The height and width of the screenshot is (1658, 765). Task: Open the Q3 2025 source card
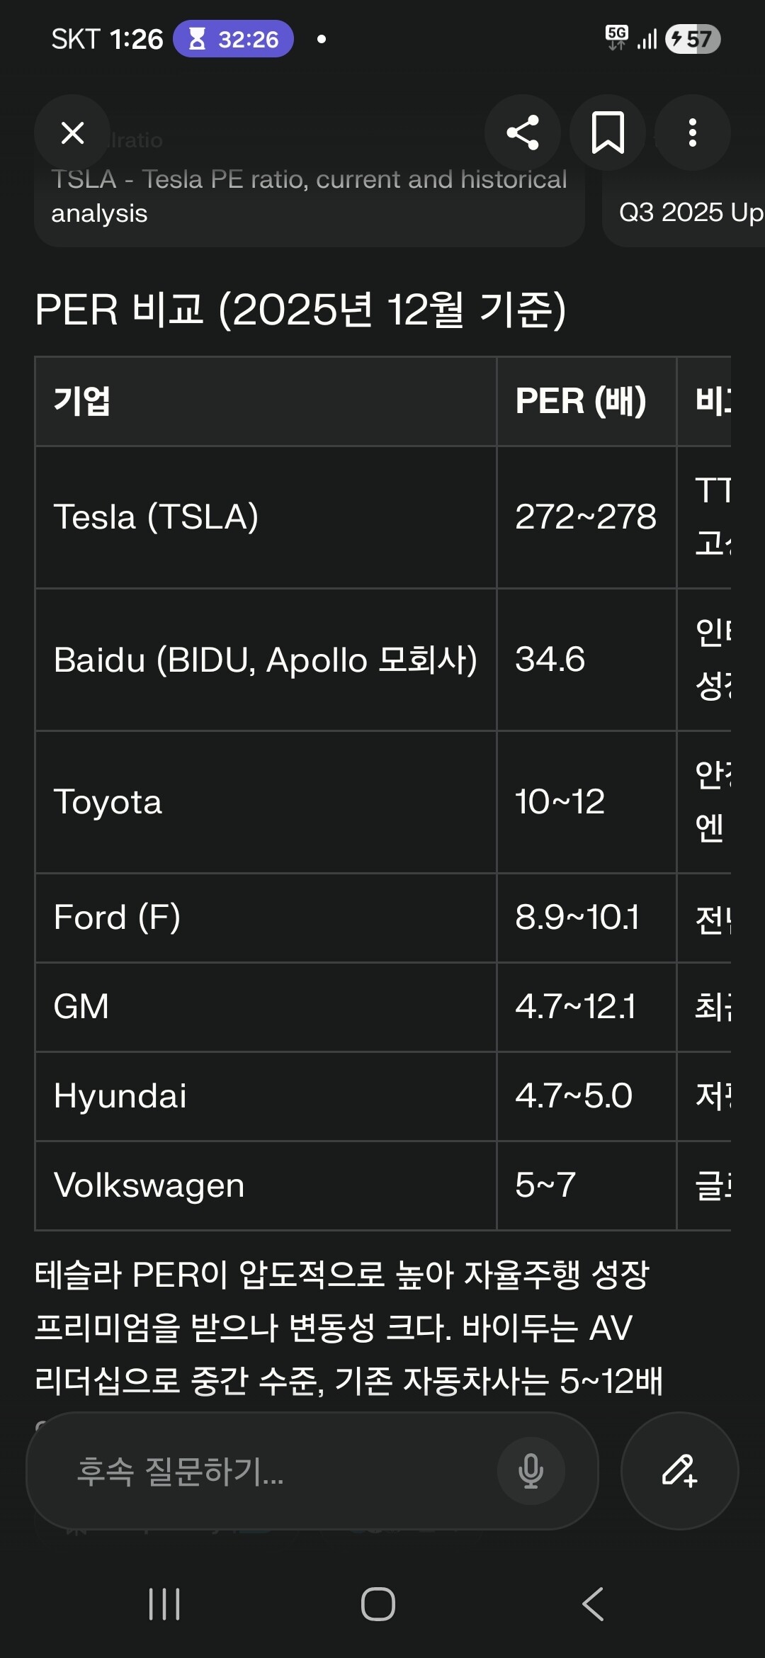pos(687,213)
